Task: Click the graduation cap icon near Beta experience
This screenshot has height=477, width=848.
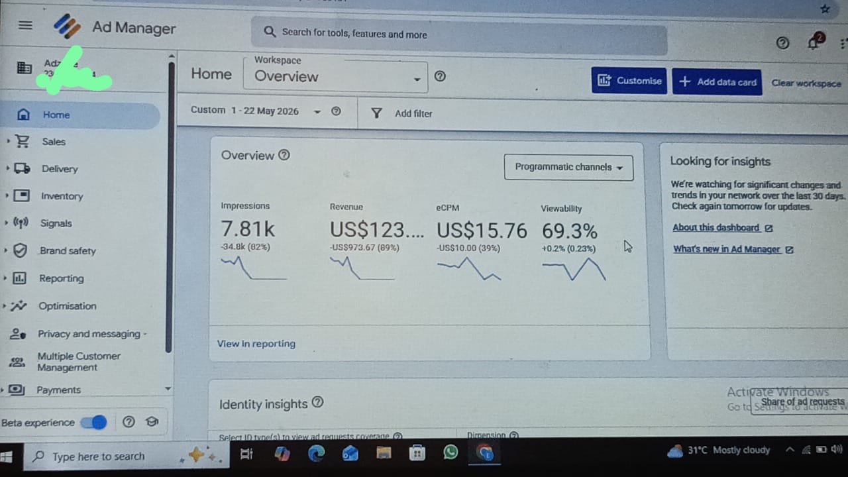Action: pyautogui.click(x=152, y=422)
